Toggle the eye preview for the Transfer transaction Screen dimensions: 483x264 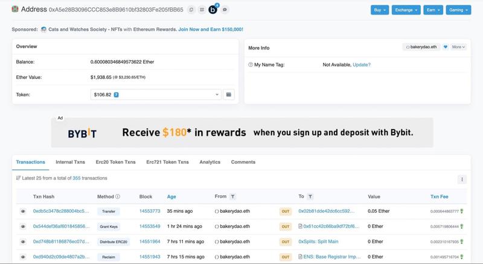[23, 212]
